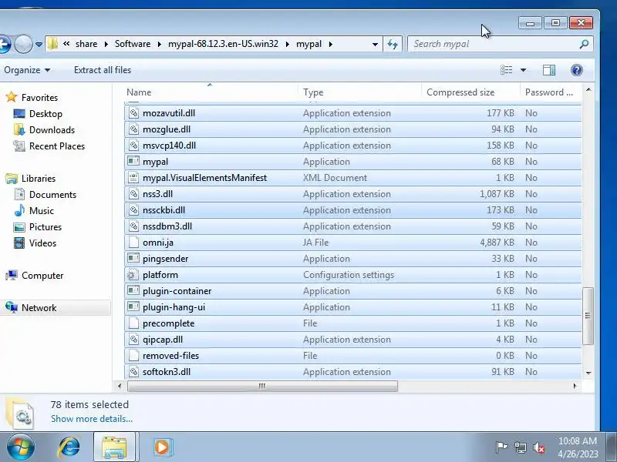Click the mypal application icon

(133, 162)
